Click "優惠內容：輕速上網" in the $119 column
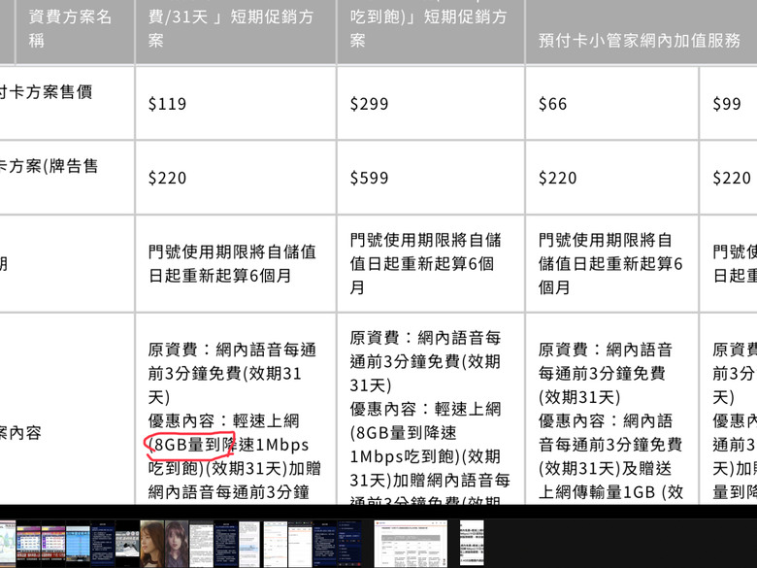757x568 pixels. pos(223,420)
